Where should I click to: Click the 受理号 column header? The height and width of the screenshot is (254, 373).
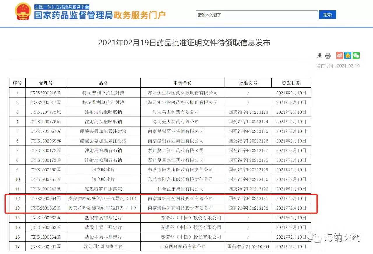(x=46, y=83)
